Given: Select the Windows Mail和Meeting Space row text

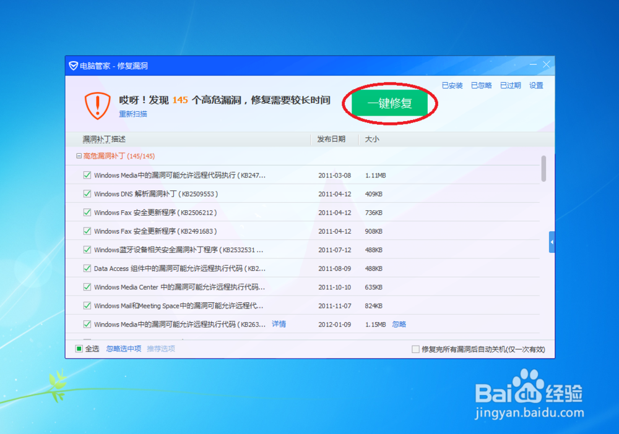Looking at the screenshot, I should (x=178, y=306).
